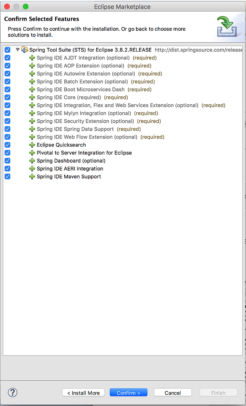Click plus icon beside Spring IDE Security Extension

tap(32, 121)
